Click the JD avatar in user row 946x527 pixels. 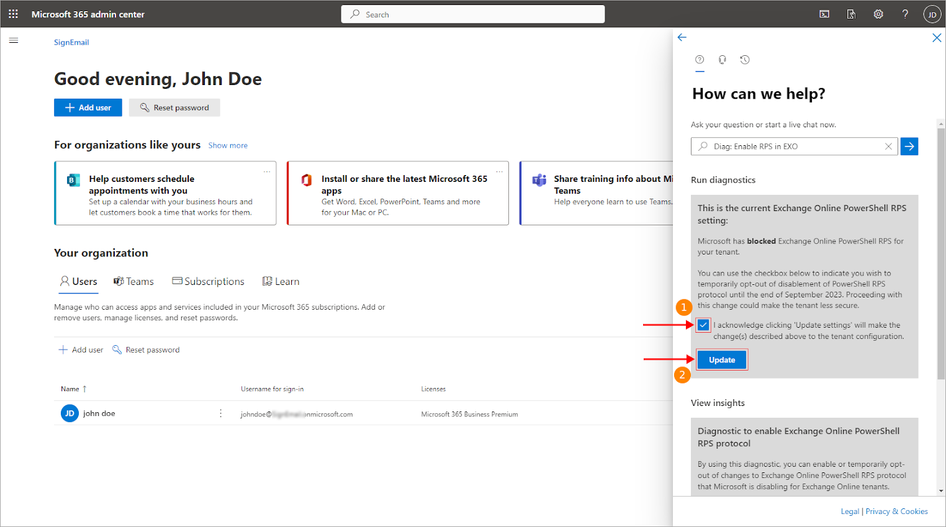70,413
